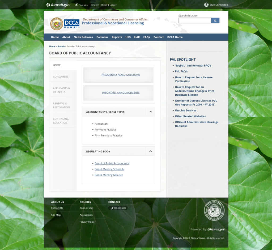Screen dimensions: 272x250
Task: Click the phone icon beside 808-586-3000
Action: (112, 208)
